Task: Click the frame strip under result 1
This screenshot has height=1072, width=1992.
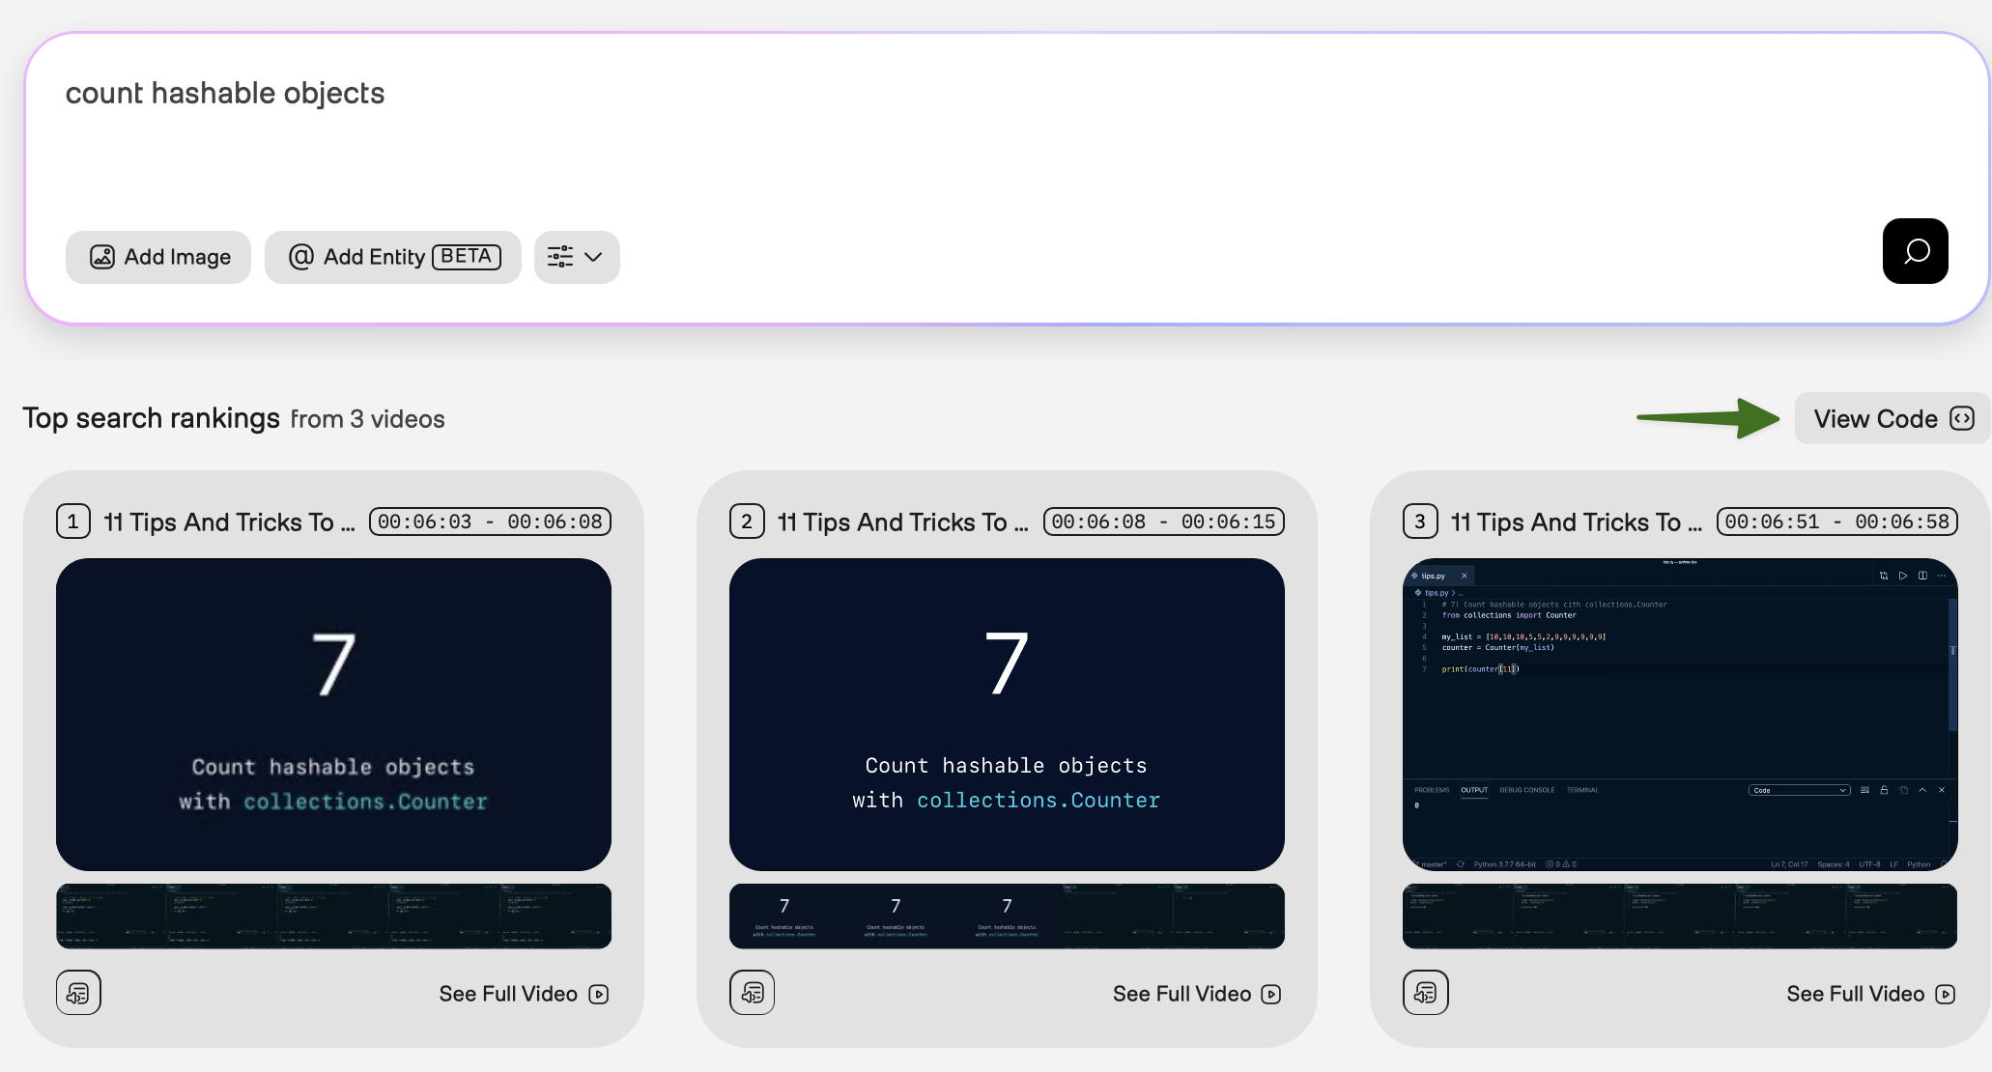Action: click(333, 916)
